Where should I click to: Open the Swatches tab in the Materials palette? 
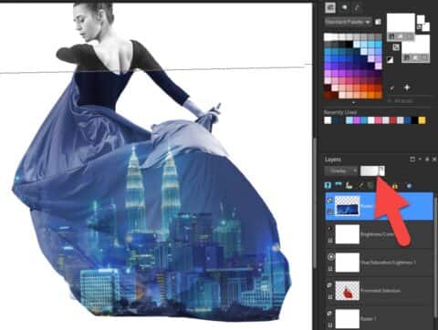[x=330, y=7]
